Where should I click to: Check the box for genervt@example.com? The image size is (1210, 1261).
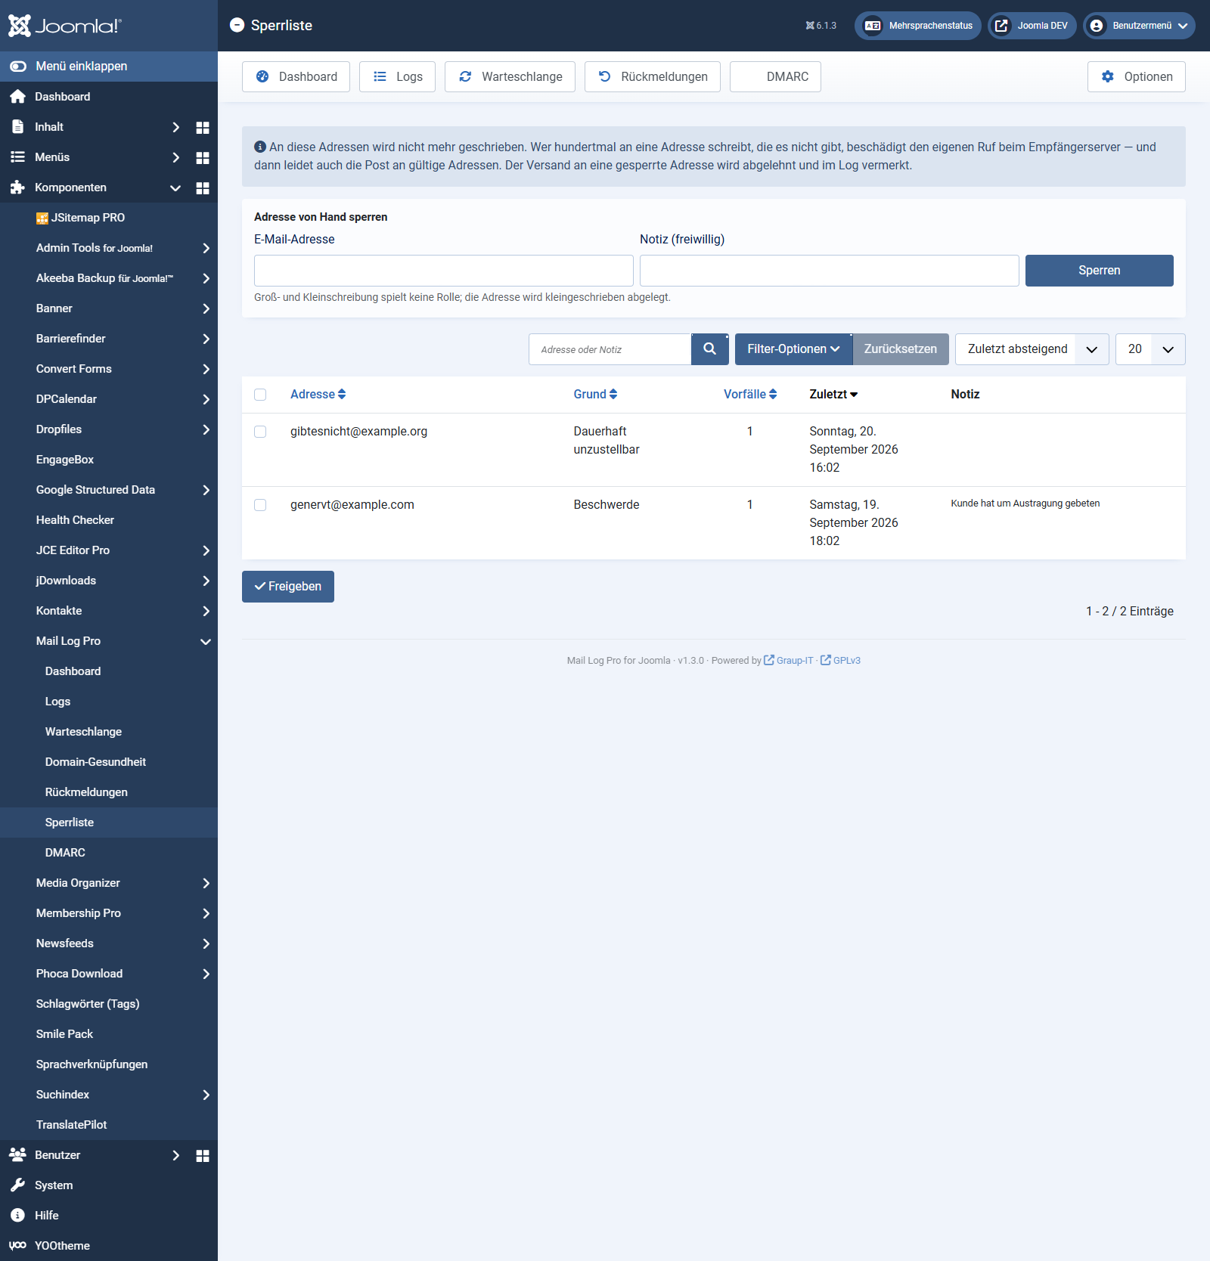coord(260,505)
